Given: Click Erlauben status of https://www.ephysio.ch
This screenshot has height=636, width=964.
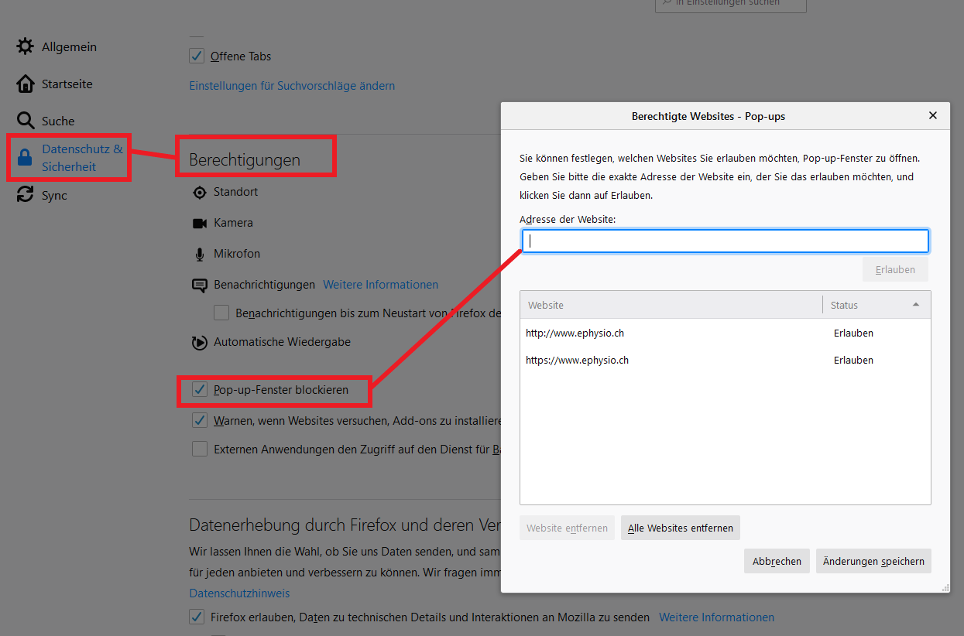Looking at the screenshot, I should pos(853,361).
